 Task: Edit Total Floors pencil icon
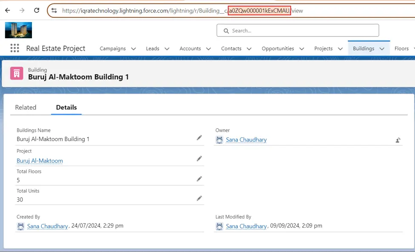coord(199,179)
